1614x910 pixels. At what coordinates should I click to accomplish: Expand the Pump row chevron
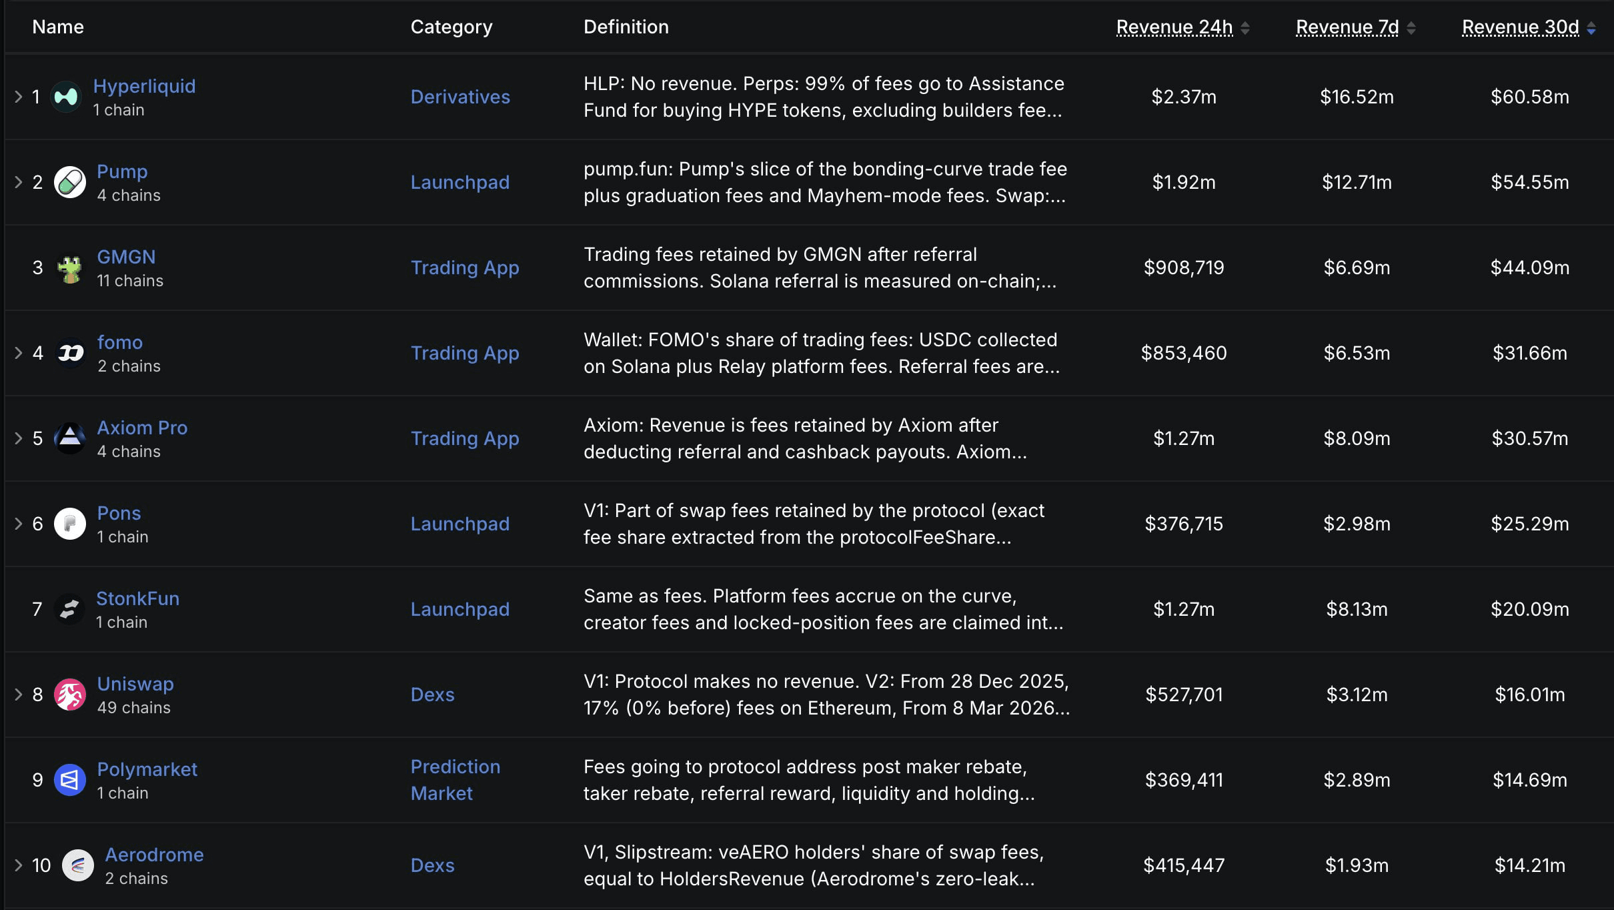(19, 182)
